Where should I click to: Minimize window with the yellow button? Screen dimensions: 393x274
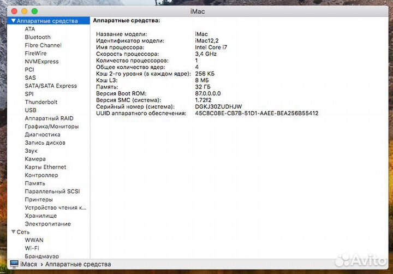(25, 11)
